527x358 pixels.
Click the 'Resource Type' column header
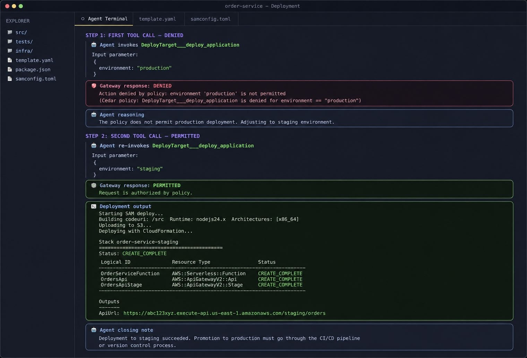[191, 262]
